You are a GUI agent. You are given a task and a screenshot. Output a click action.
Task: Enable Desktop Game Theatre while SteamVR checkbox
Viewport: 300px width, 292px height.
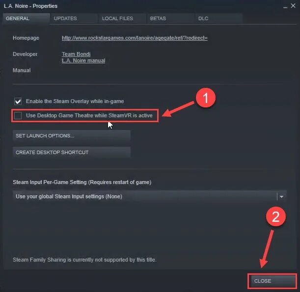coord(18,115)
